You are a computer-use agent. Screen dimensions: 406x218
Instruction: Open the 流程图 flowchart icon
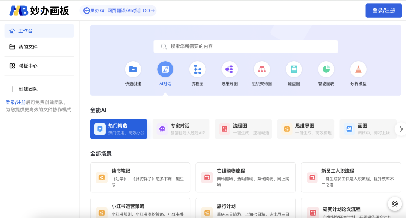(x=197, y=69)
